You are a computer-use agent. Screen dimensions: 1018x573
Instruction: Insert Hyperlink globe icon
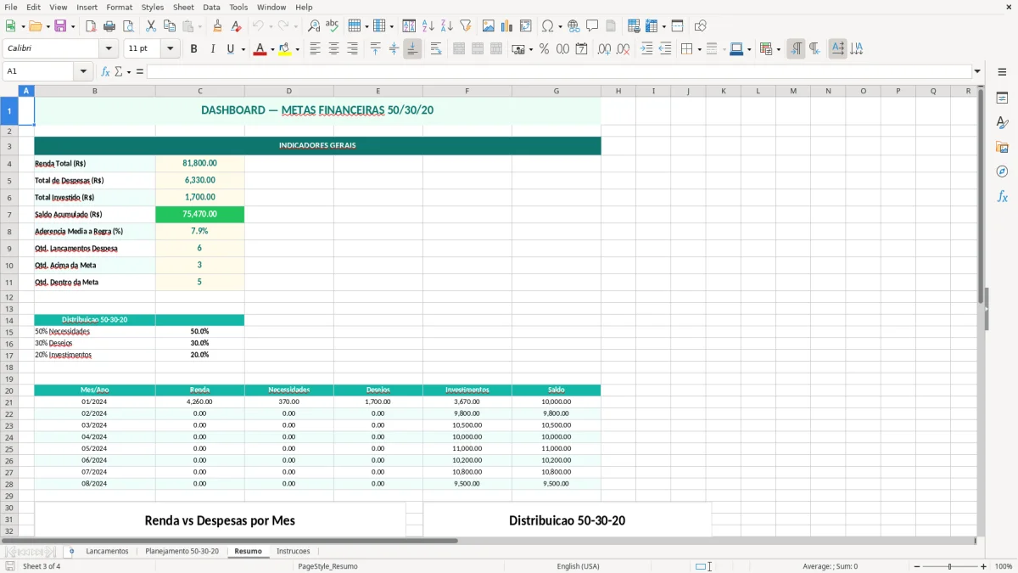click(x=574, y=26)
